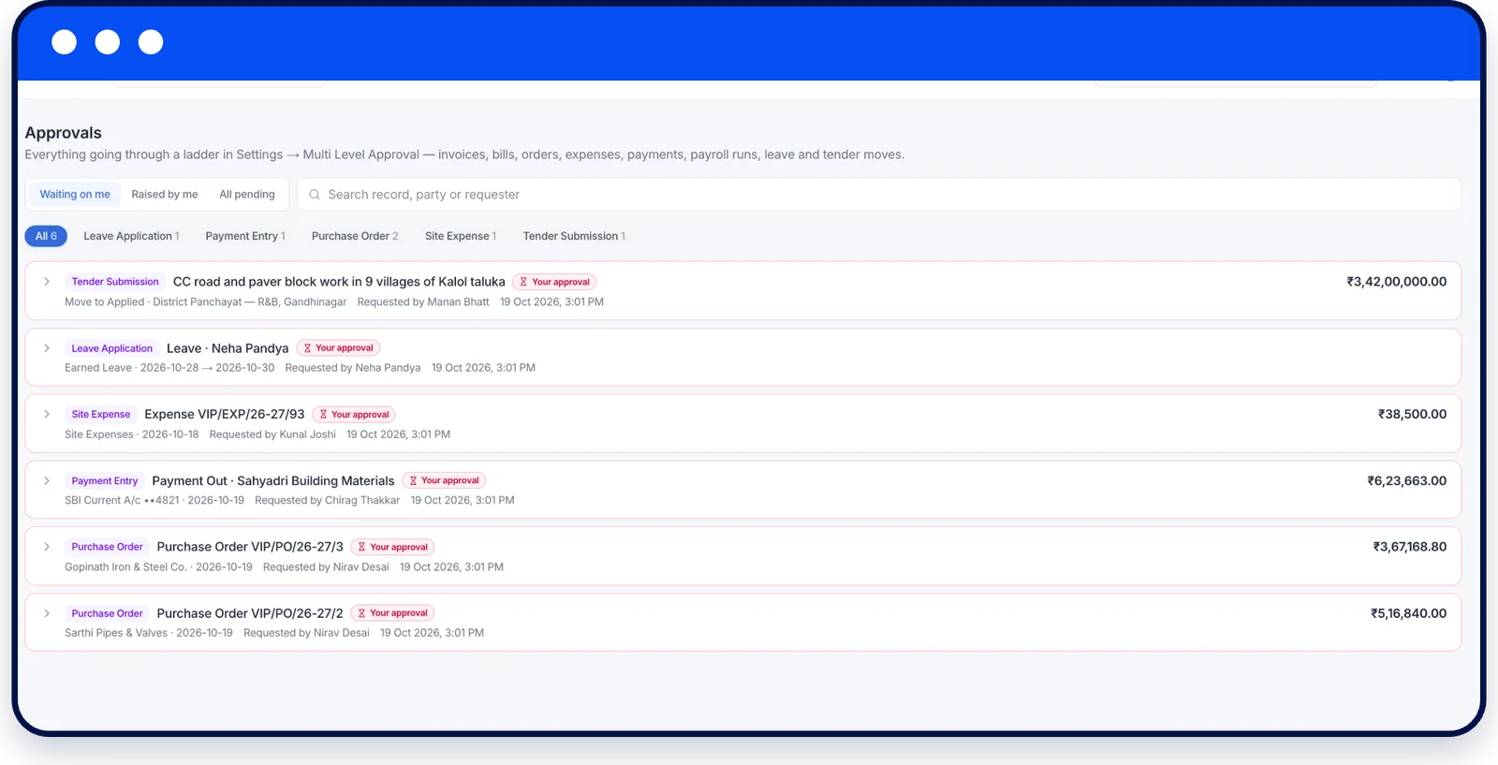
Task: Click Requested by Kunal Joshi text
Action: [x=272, y=434]
